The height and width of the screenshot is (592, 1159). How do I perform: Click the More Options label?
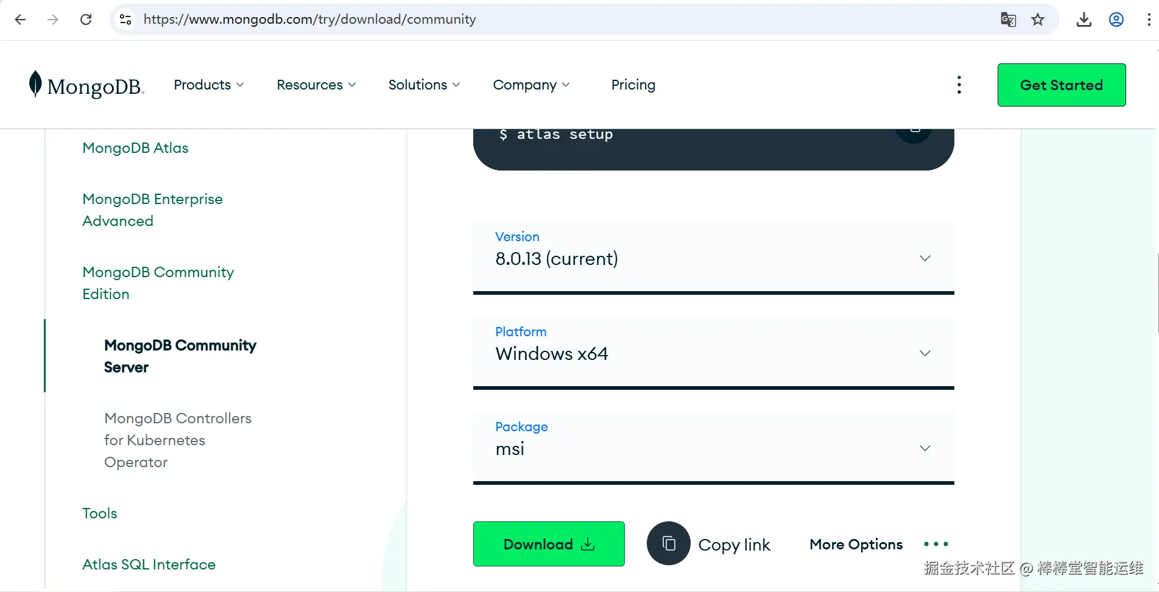click(x=856, y=544)
